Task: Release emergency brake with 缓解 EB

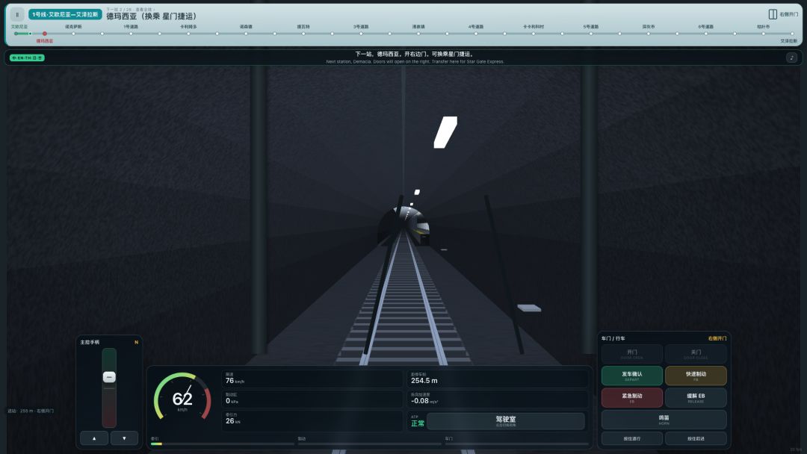Action: [696, 397]
